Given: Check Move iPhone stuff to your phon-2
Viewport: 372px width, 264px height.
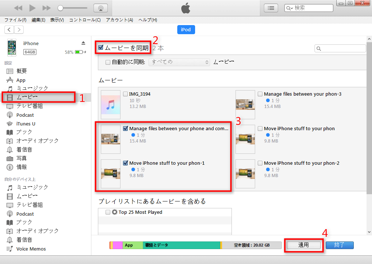Looking at the screenshot, I should [260, 163].
